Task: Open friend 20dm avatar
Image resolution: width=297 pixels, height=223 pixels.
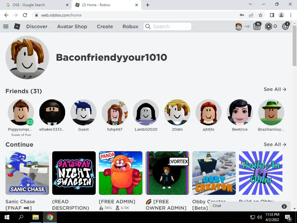Action: [177, 112]
